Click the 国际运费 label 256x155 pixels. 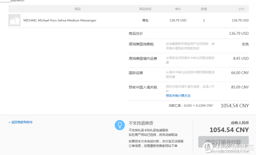(x=136, y=73)
